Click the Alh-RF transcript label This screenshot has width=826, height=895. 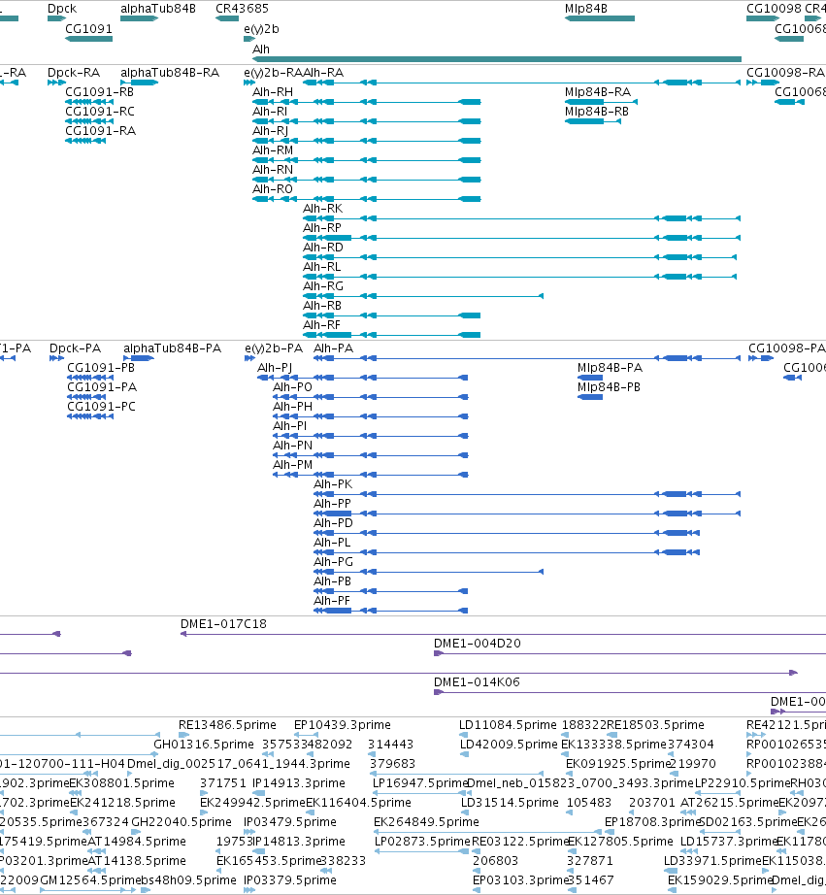point(321,325)
